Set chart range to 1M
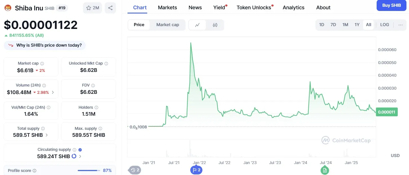 click(x=345, y=25)
